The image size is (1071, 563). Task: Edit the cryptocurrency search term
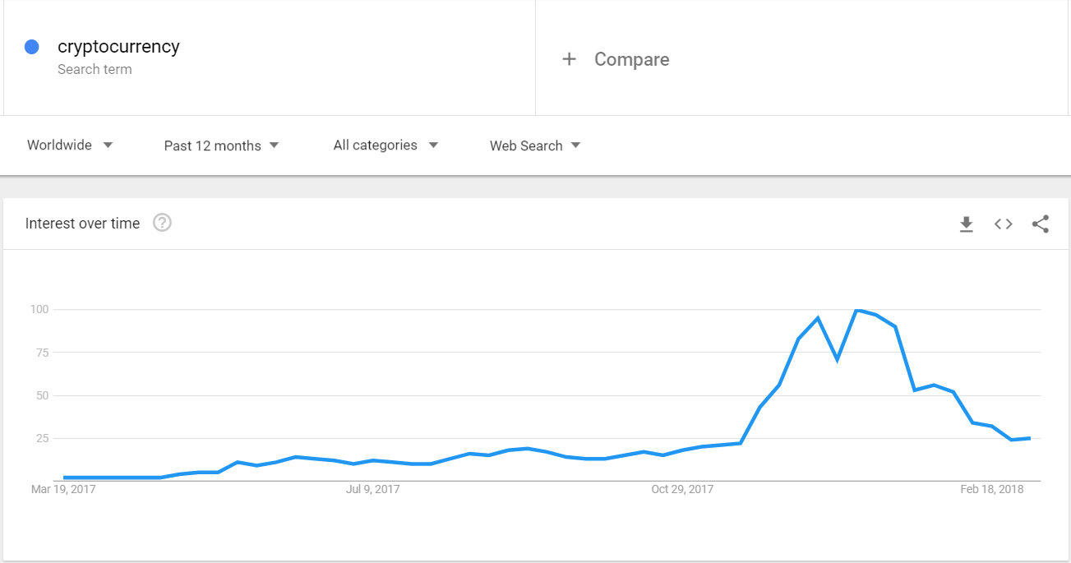pos(118,47)
